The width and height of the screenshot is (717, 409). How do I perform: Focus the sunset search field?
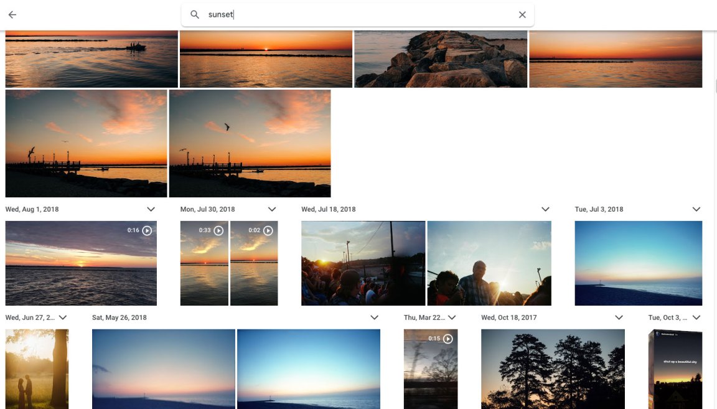point(358,15)
